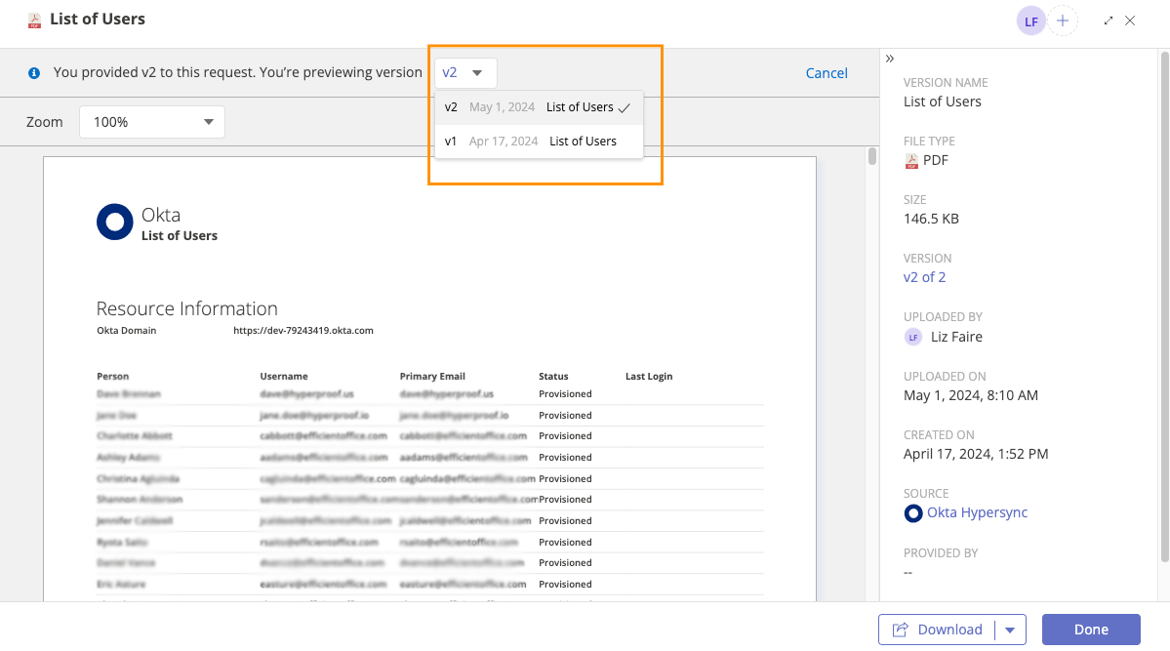This screenshot has height=651, width=1170.
Task: Click the Primary Email column header
Action: point(432,377)
